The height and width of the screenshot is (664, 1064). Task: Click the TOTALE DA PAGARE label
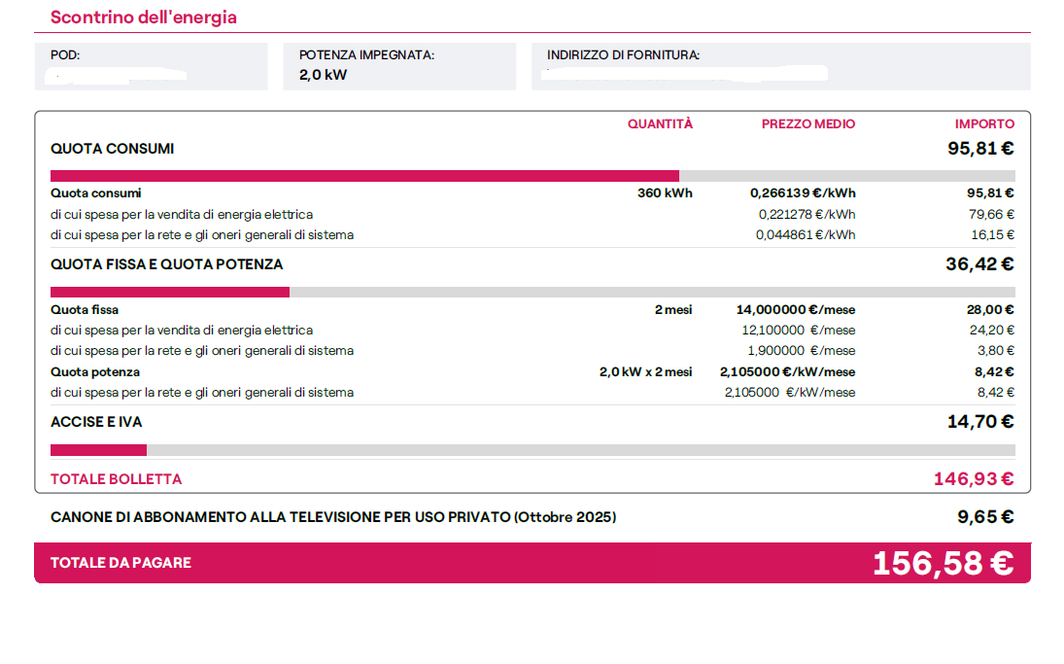120,563
